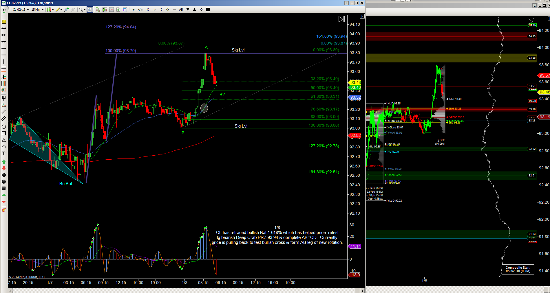Select the Ellipse drawing tool
This screenshot has width=550, height=293.
[4, 127]
